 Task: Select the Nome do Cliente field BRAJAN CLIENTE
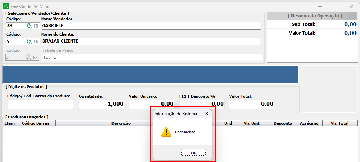click(x=151, y=42)
